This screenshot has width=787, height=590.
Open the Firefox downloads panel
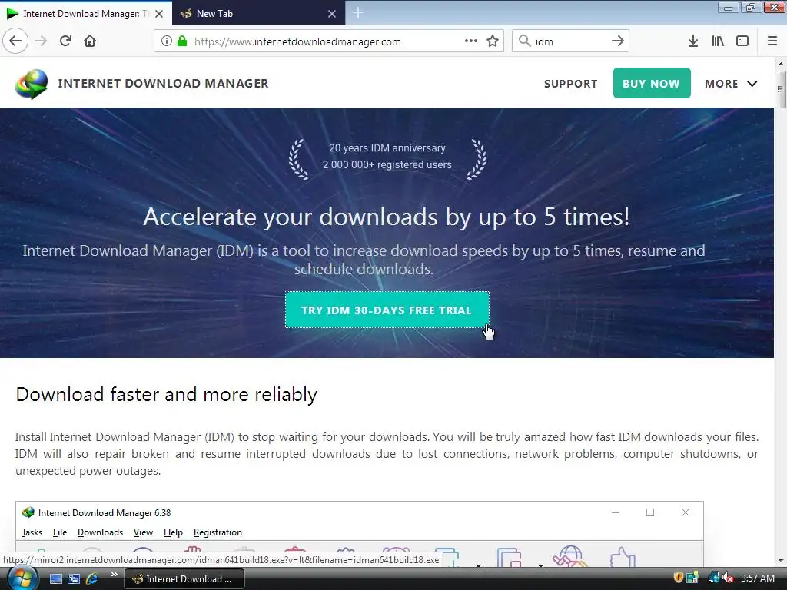pos(693,41)
